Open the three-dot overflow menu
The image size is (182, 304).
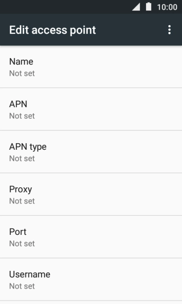click(x=169, y=30)
